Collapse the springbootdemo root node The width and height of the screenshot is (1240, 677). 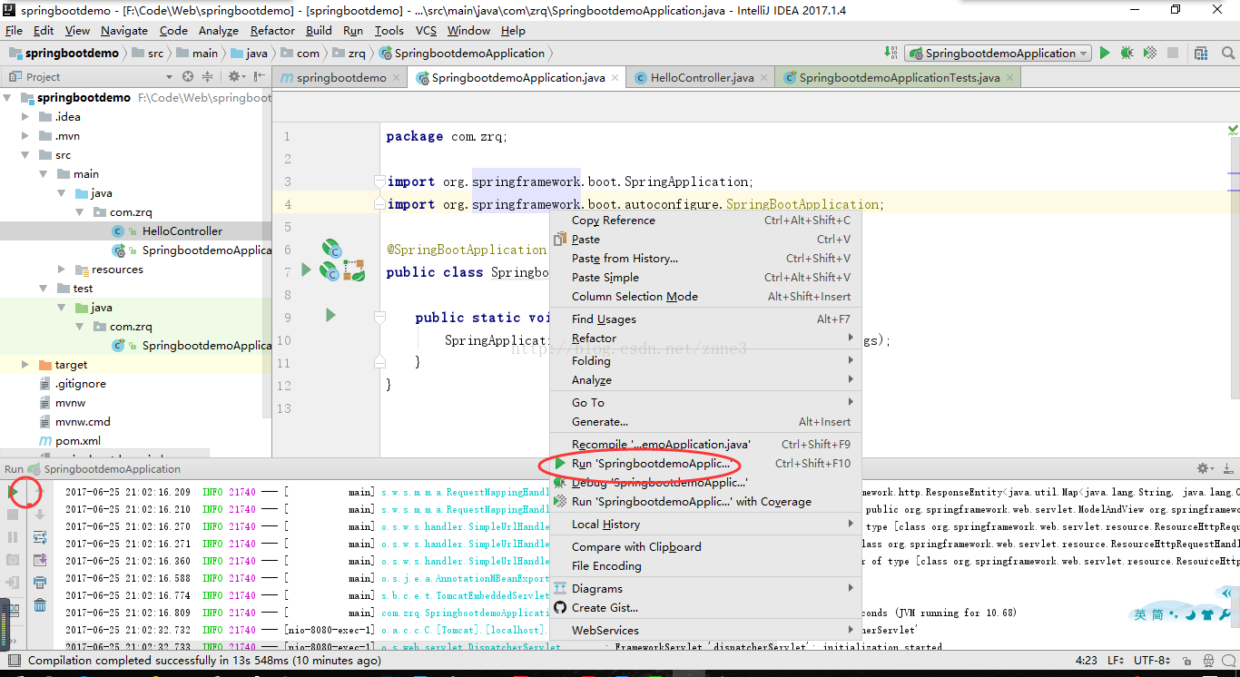pyautogui.click(x=8, y=97)
